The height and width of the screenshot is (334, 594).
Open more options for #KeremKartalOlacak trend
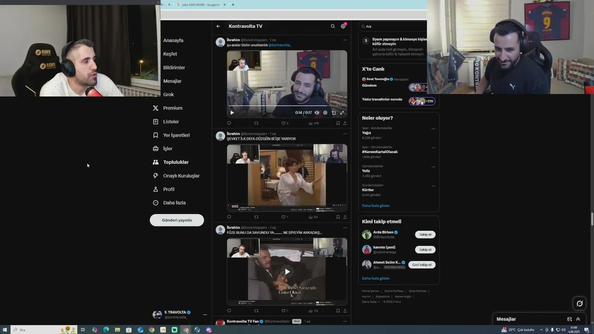pos(433,148)
